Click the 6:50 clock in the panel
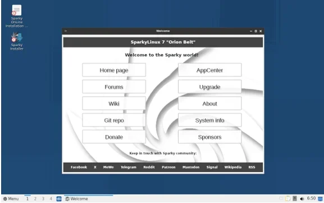 click(311, 199)
